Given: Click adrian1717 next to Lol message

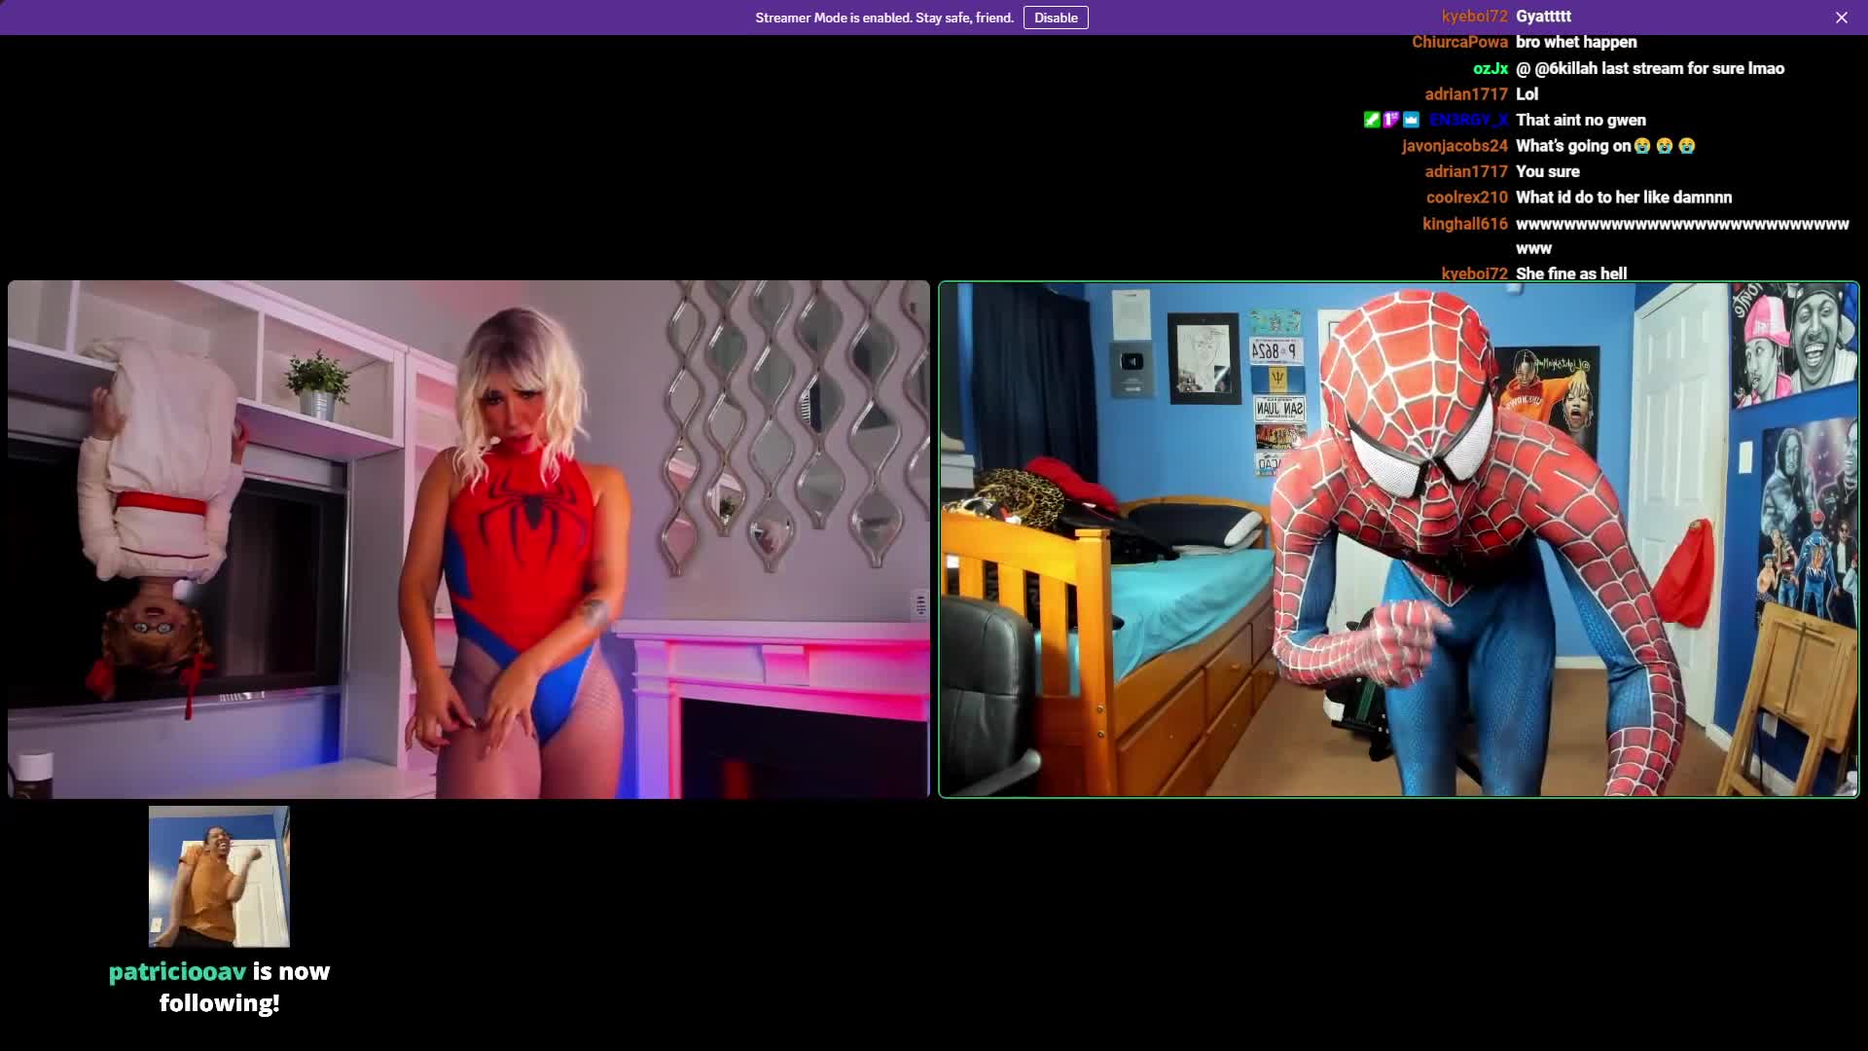Looking at the screenshot, I should click(1466, 94).
